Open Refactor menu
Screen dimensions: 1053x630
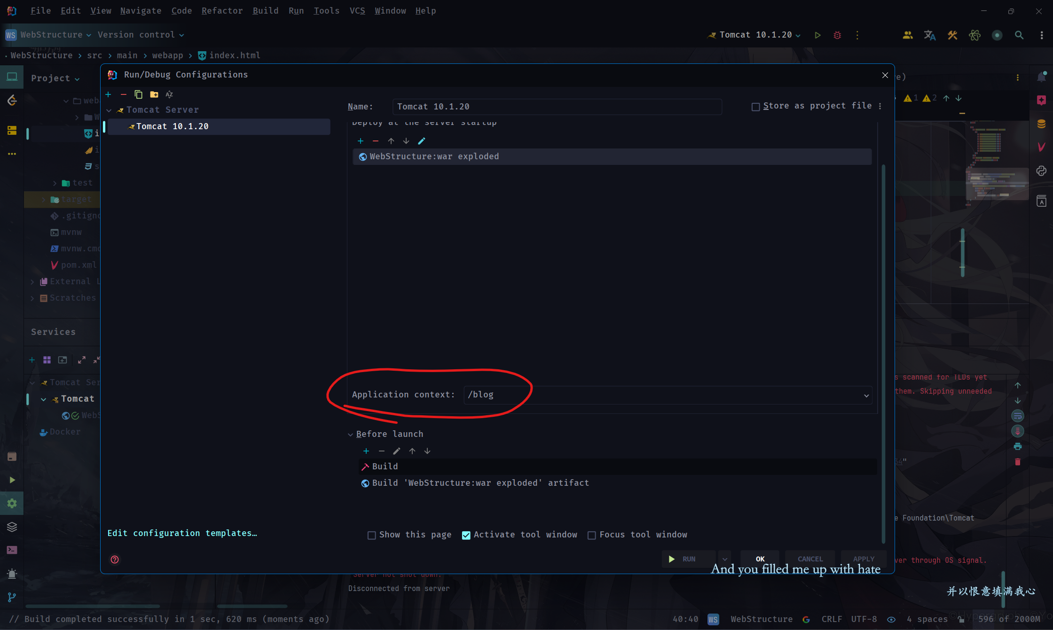pyautogui.click(x=222, y=10)
